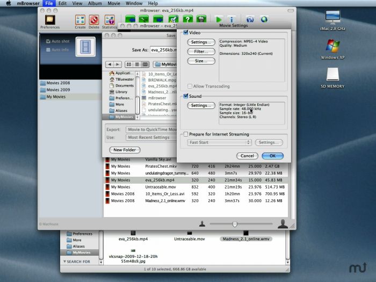Click the back arrow in Save dialog
Viewport: 376px width, 282px height.
[x=110, y=64]
